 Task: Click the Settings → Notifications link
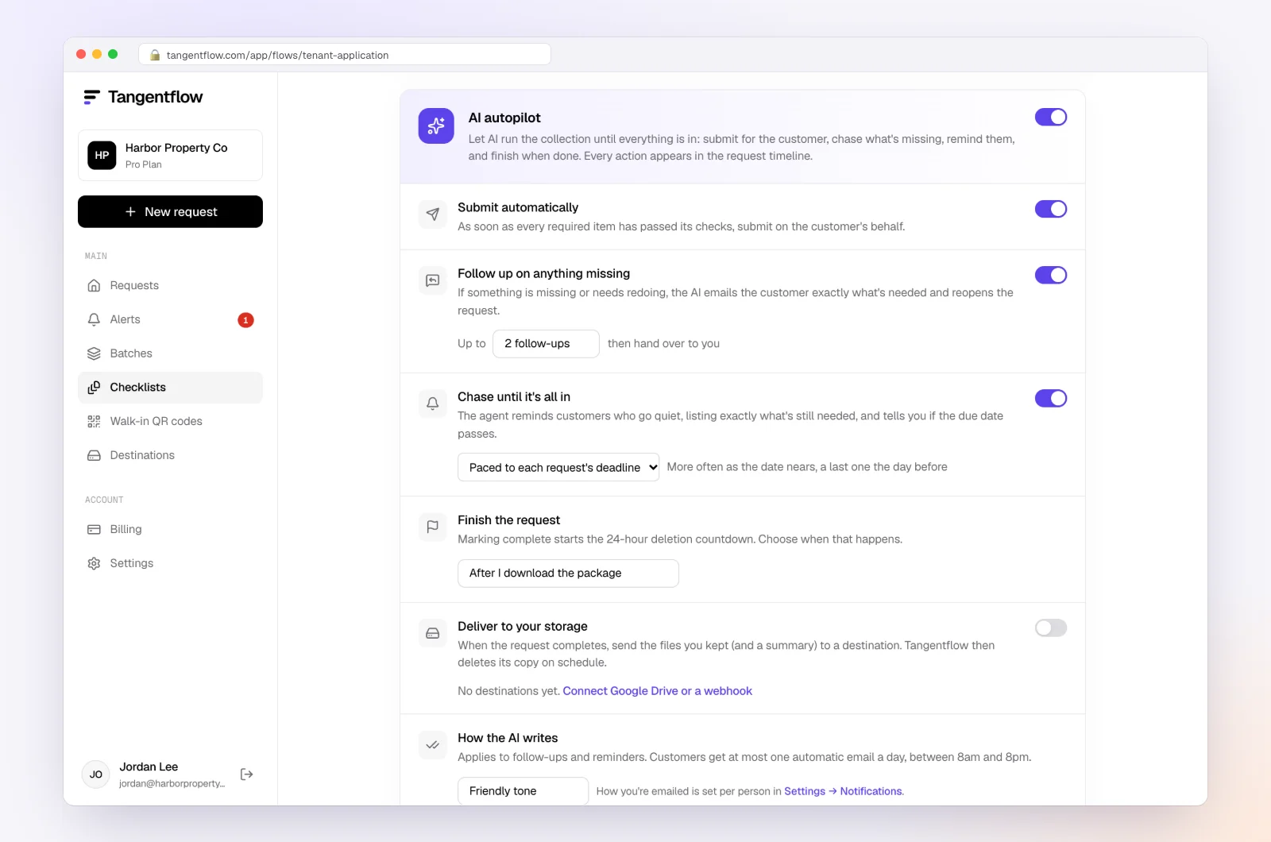(x=843, y=791)
